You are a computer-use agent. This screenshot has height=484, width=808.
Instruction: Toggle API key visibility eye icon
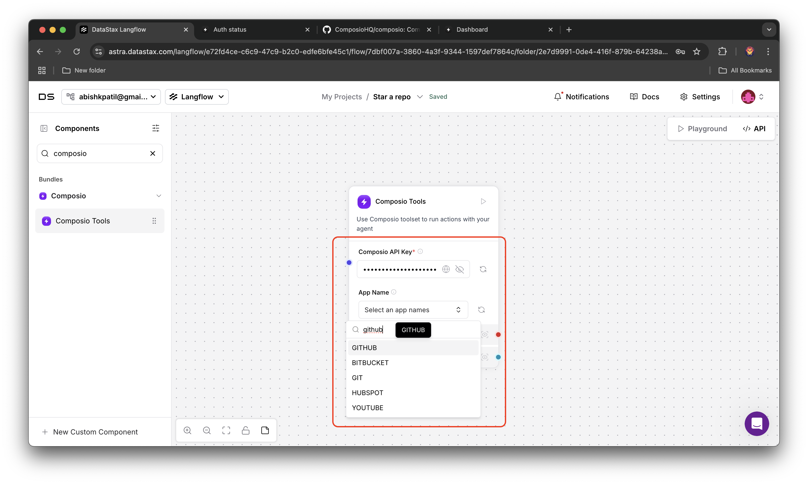click(x=459, y=269)
